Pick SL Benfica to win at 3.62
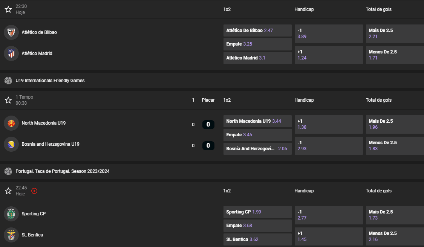This screenshot has height=247, width=424. click(257, 239)
